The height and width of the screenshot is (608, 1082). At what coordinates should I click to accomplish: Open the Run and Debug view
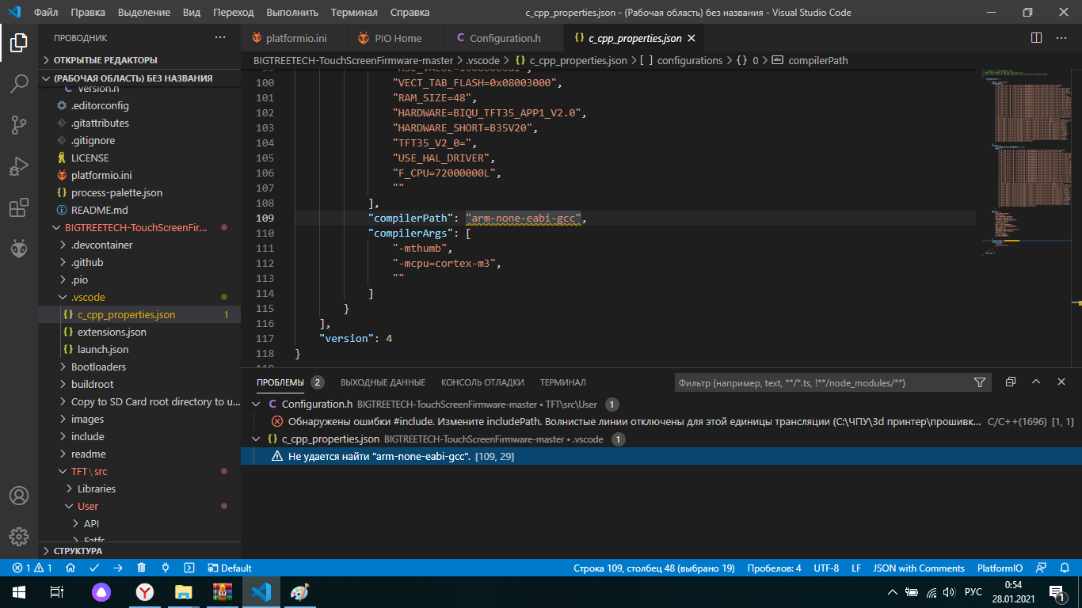point(19,166)
